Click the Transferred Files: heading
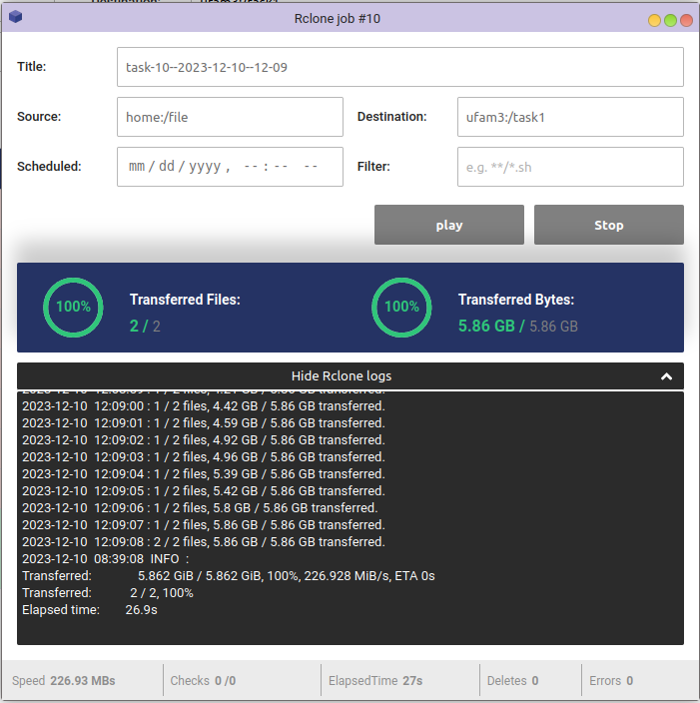700x703 pixels. (185, 300)
